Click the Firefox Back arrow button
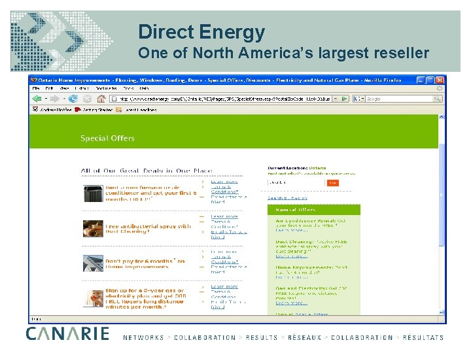The height and width of the screenshot is (353, 471). pyautogui.click(x=37, y=99)
